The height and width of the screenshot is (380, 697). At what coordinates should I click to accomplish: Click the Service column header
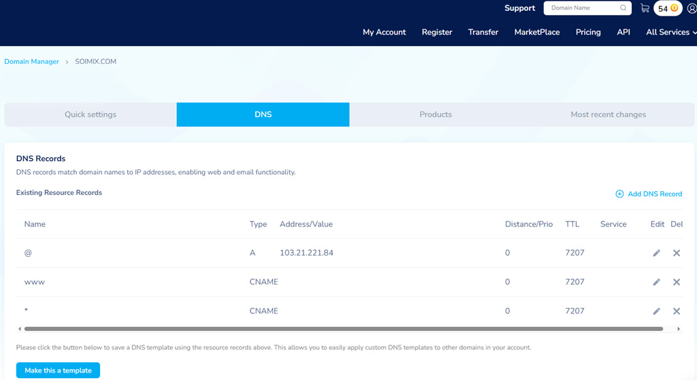(x=613, y=224)
